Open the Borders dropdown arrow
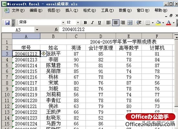 click(x=153, y=23)
